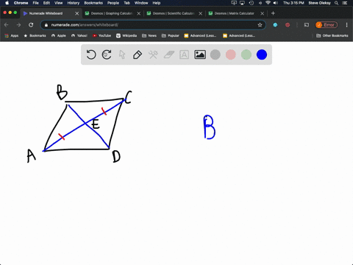Open the Time Machine status icon
This screenshot has width=353, height=265.
(x=252, y=3)
